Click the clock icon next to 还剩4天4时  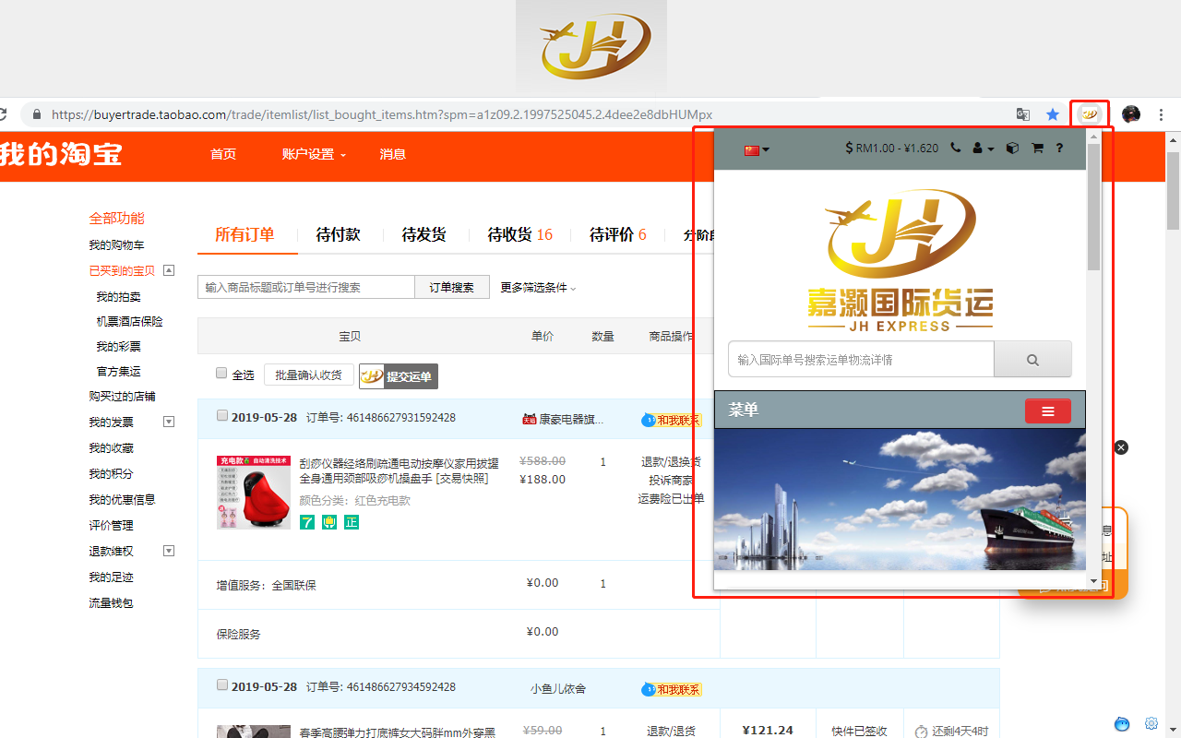921,732
